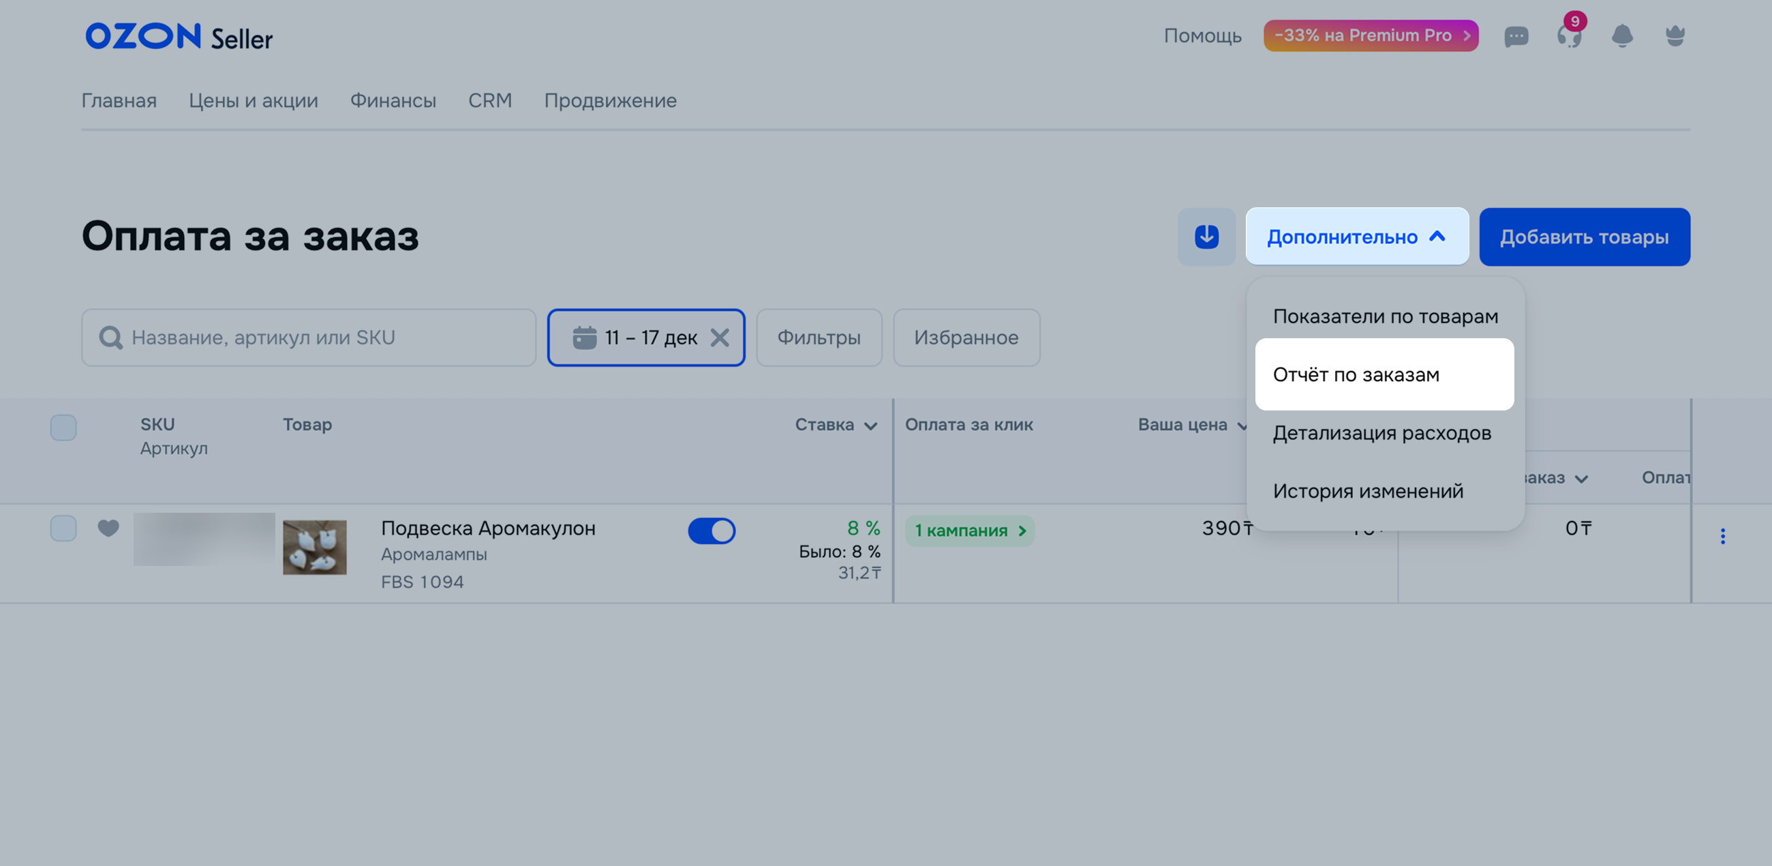The image size is (1772, 866).
Task: Check the select-all checkbox in table header
Action: (63, 428)
